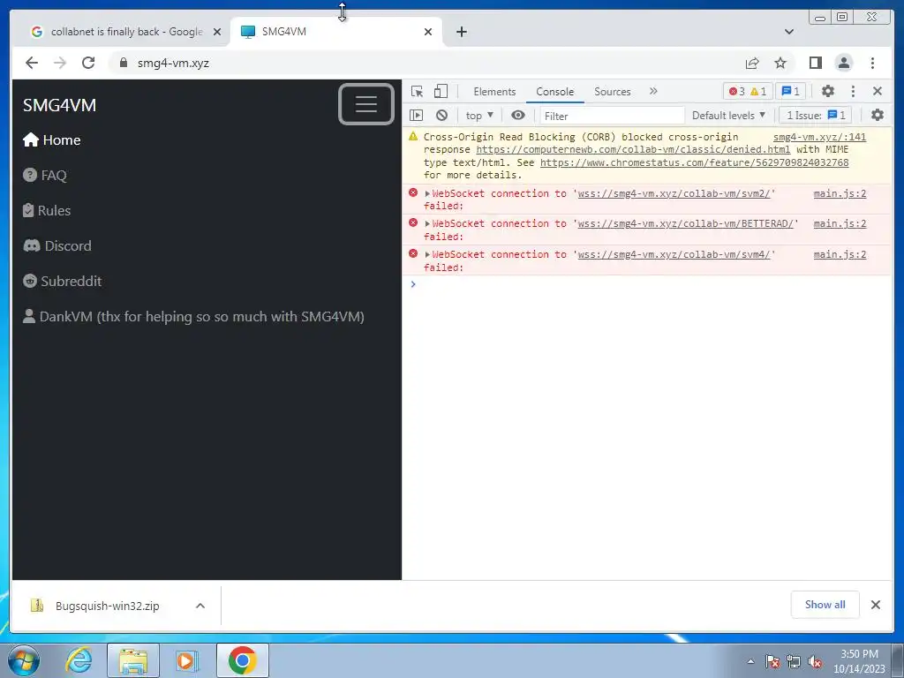904x678 pixels.
Task: Open the Chrome three-dot menu
Action: tap(872, 63)
